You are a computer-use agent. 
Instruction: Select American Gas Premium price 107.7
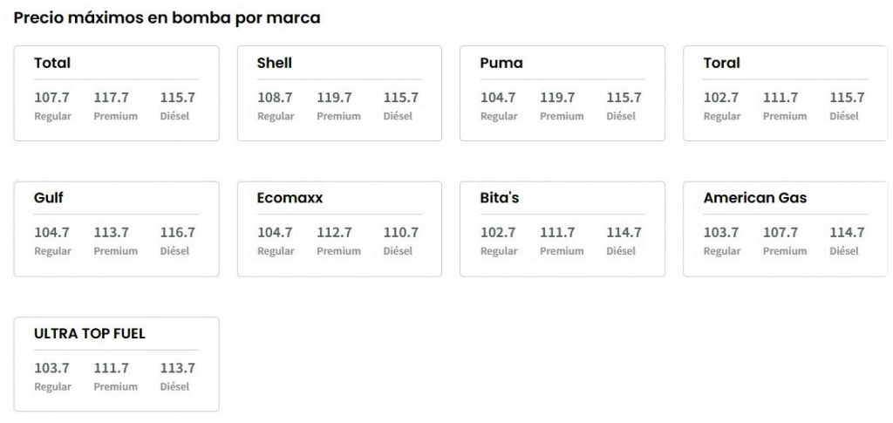(781, 233)
